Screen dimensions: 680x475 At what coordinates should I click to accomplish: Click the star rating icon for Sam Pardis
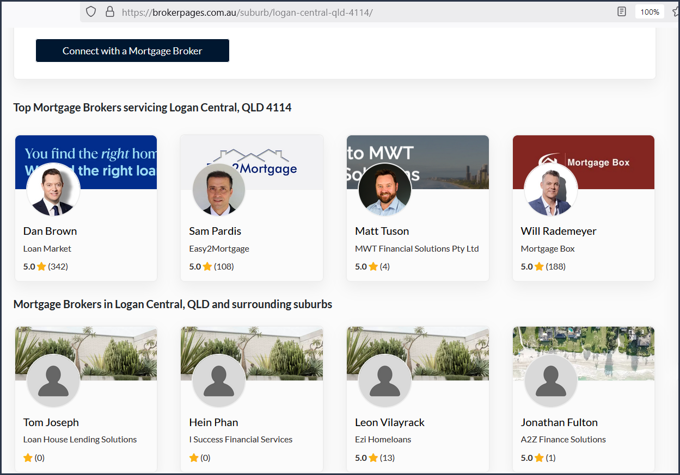pos(207,266)
